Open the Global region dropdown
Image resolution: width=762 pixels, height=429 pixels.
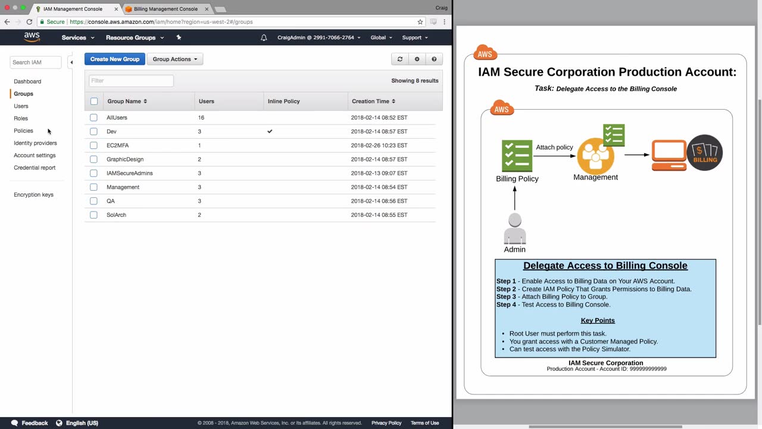pyautogui.click(x=381, y=38)
